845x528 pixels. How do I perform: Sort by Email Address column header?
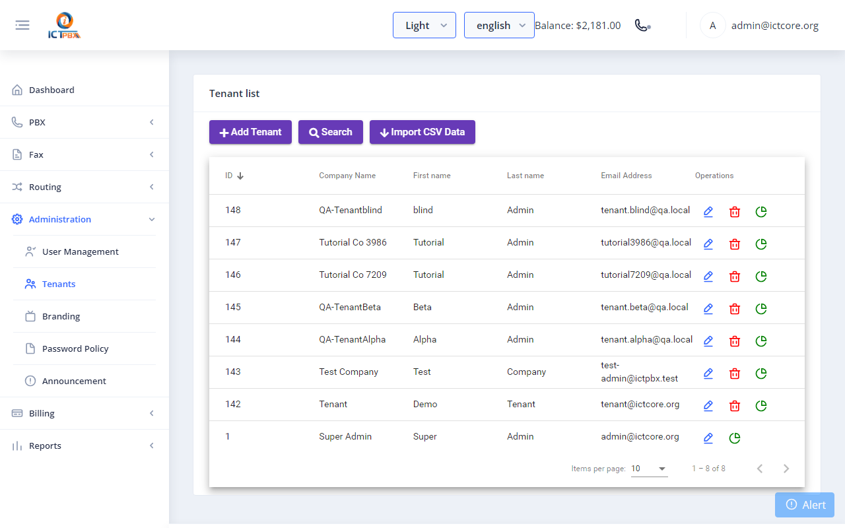coord(626,176)
